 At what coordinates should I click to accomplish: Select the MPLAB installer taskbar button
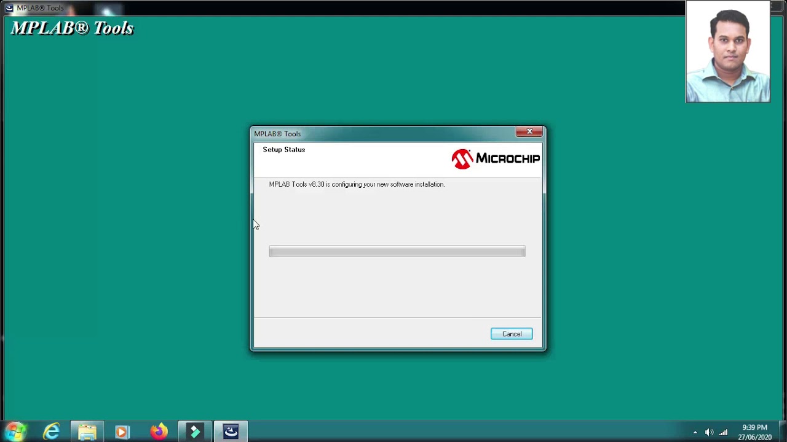click(x=231, y=432)
